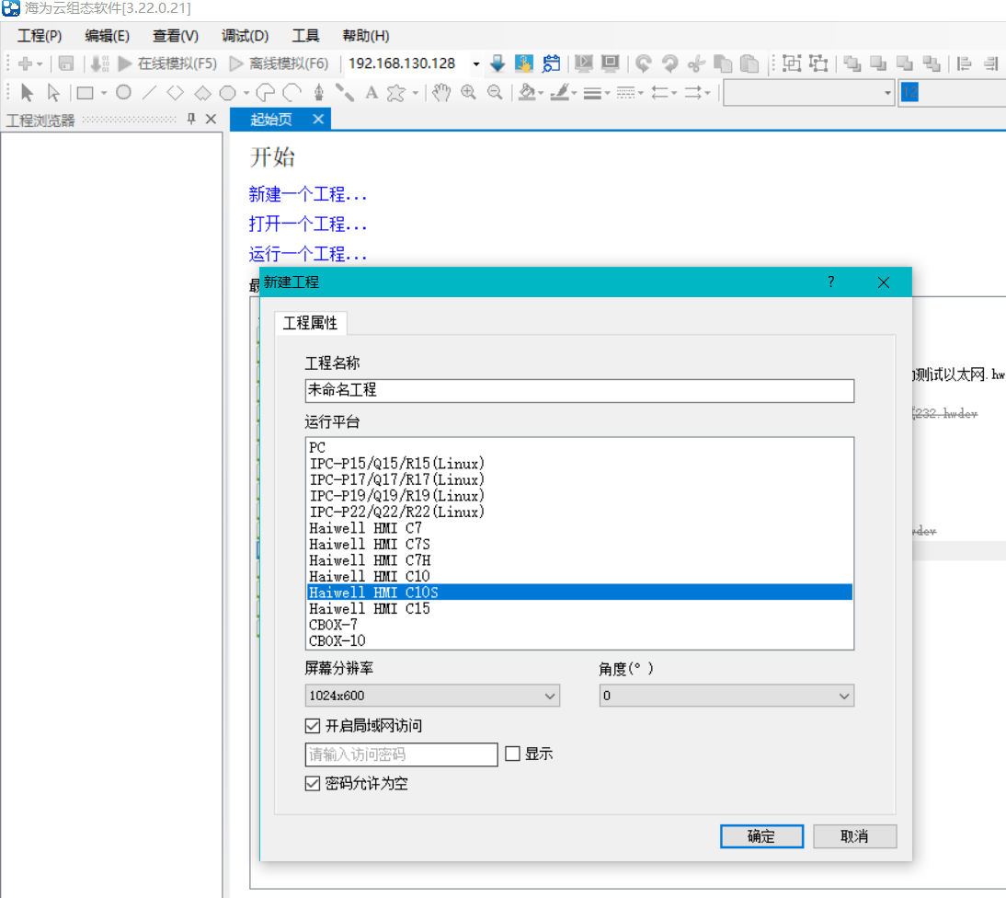Open the 角度 dropdown
Screen dimensions: 1006x898
click(x=726, y=696)
